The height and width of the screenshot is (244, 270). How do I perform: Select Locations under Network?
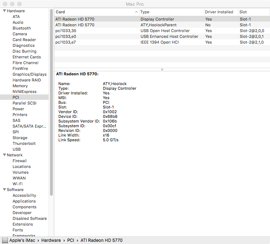[22, 167]
